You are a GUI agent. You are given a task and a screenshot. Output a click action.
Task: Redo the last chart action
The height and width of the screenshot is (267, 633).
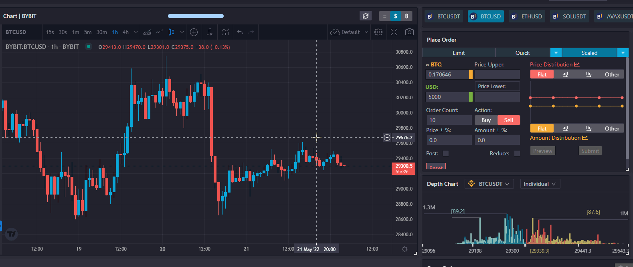click(x=251, y=32)
